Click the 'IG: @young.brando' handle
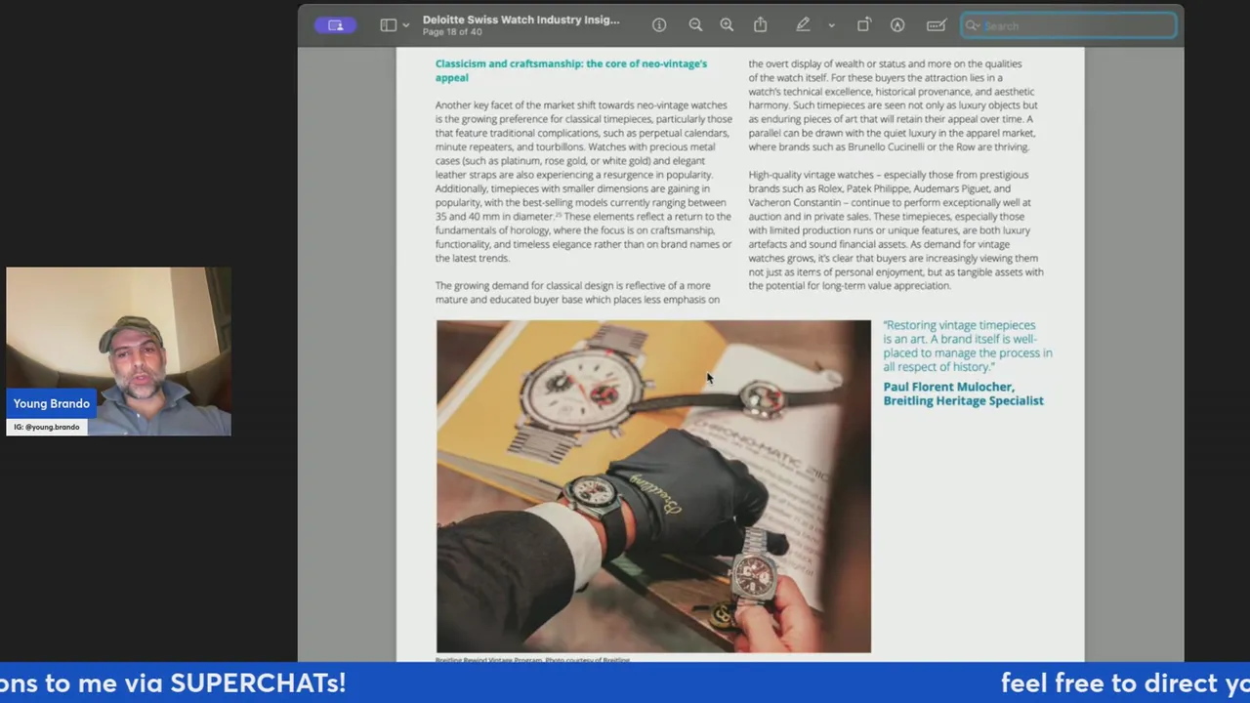The width and height of the screenshot is (1250, 703). [47, 427]
